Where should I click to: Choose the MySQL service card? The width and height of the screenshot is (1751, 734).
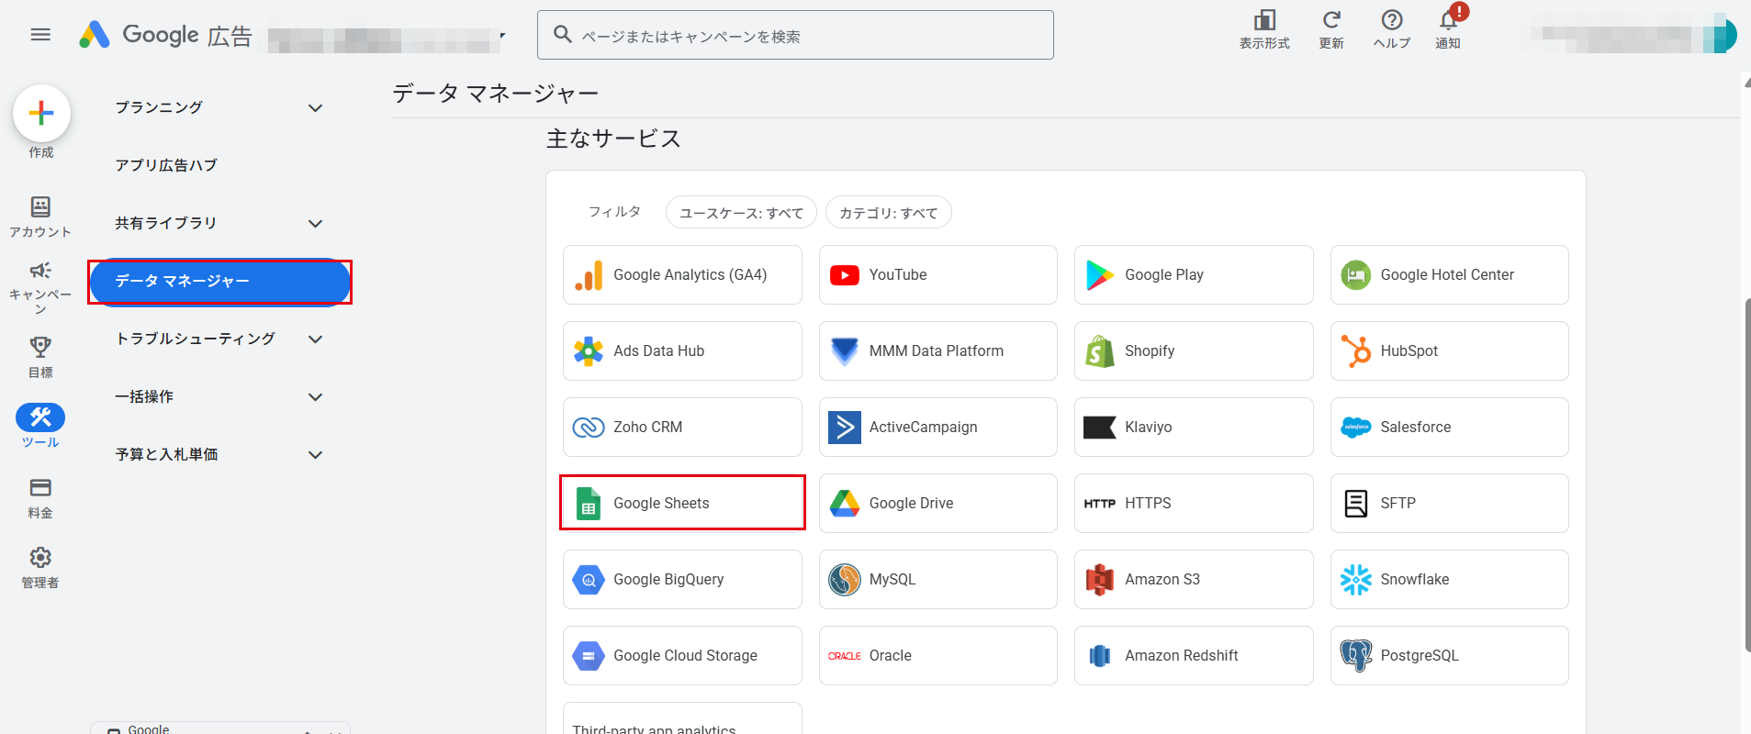tap(937, 580)
